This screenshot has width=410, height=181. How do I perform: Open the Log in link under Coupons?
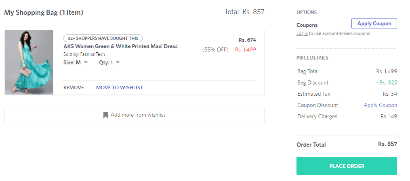click(x=303, y=33)
